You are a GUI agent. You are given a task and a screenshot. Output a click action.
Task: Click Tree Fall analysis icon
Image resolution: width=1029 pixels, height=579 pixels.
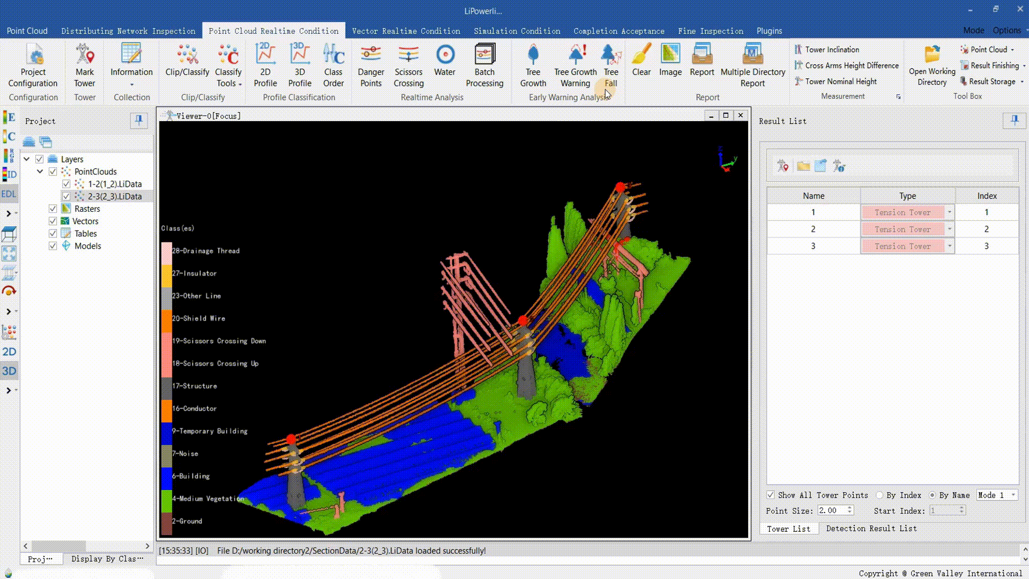pos(610,55)
